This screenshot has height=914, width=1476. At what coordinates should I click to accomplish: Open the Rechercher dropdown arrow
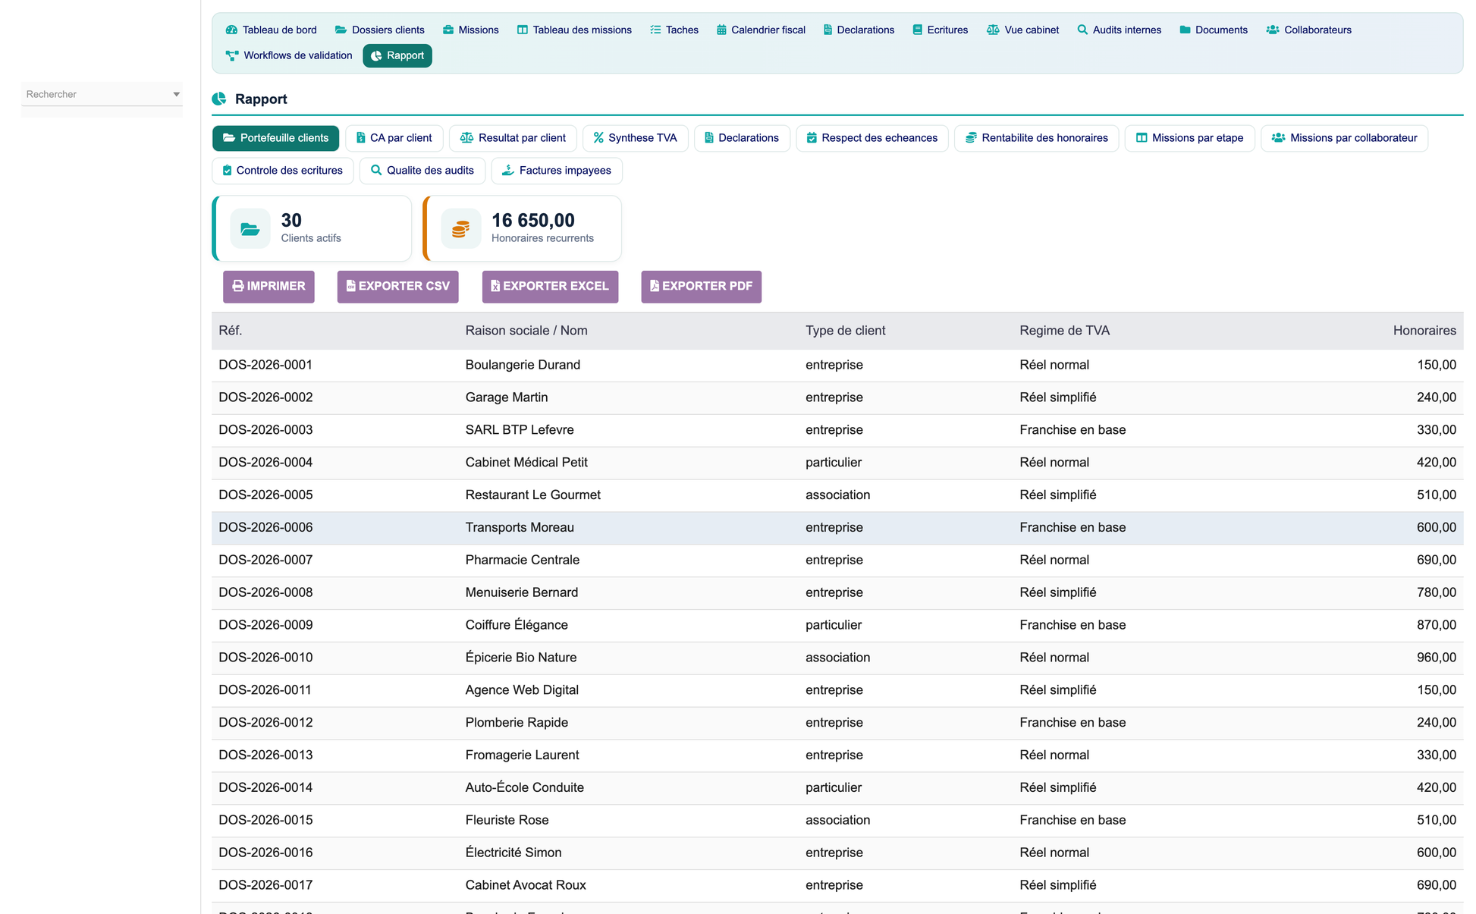click(x=176, y=94)
